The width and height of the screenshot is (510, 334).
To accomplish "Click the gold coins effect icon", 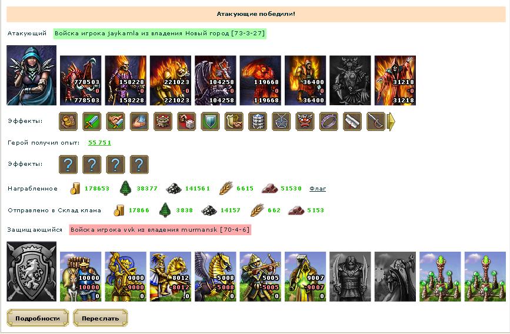I will tap(68, 121).
